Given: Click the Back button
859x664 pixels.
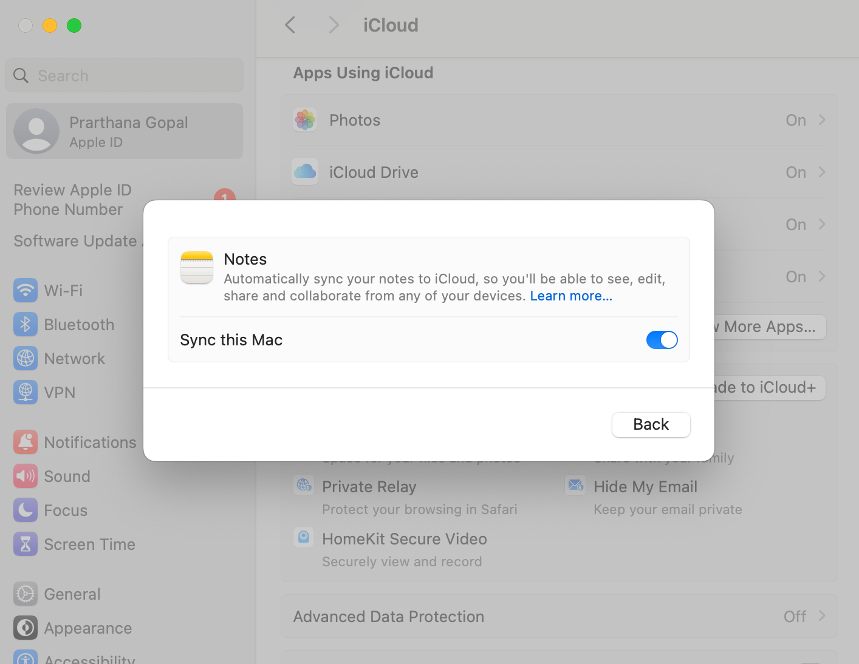Looking at the screenshot, I should coord(651,424).
